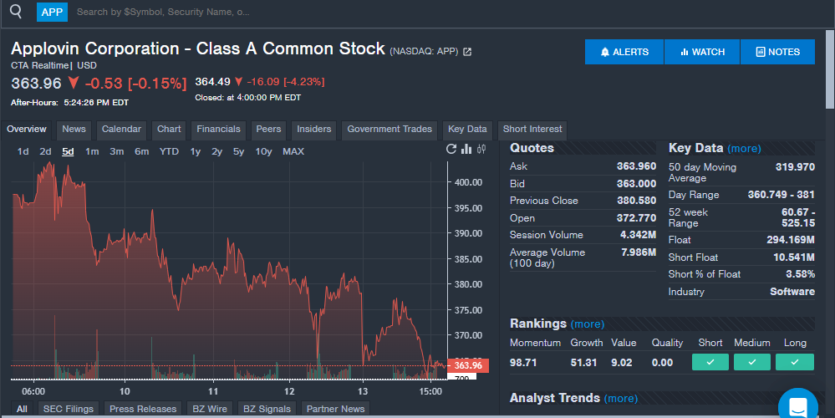The width and height of the screenshot is (835, 418).
Task: Open Analyst Trends (more) link
Action: pyautogui.click(x=621, y=398)
